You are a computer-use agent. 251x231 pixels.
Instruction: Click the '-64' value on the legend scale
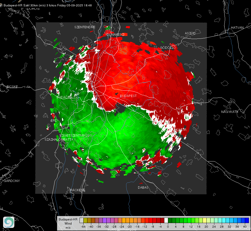(x=83, y=227)
